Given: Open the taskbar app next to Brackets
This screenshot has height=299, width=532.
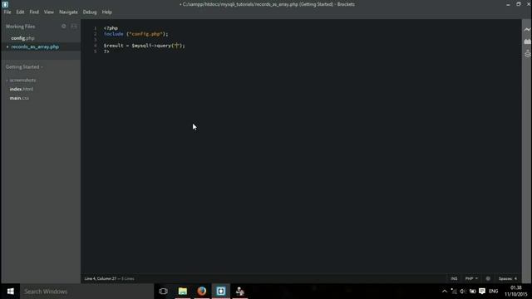Looking at the screenshot, I should pos(240,292).
